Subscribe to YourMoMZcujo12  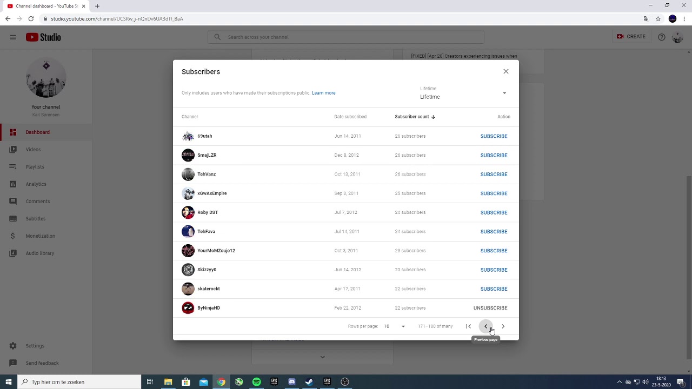(x=494, y=251)
